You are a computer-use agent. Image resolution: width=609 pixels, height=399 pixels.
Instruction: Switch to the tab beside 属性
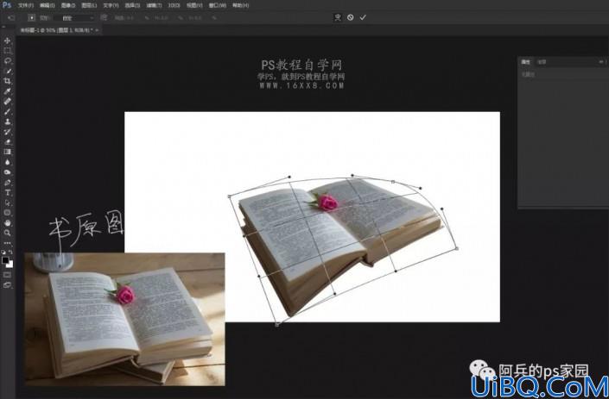(x=542, y=62)
